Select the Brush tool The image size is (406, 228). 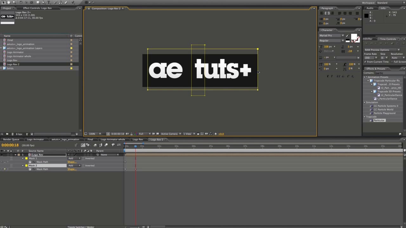tap(55, 3)
